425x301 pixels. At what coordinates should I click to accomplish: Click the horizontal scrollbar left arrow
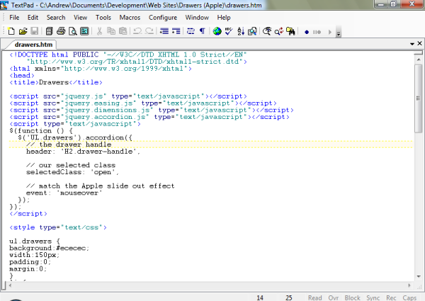[x=10, y=285]
